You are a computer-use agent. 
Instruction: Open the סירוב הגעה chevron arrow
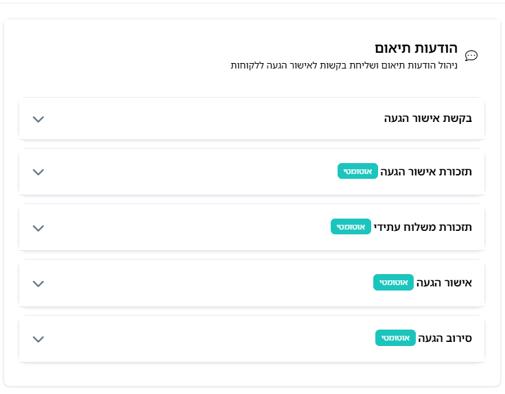tap(38, 338)
